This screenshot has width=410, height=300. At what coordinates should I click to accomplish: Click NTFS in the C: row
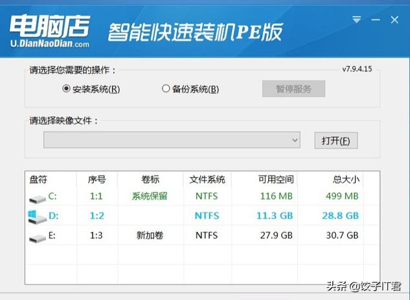coord(207,196)
